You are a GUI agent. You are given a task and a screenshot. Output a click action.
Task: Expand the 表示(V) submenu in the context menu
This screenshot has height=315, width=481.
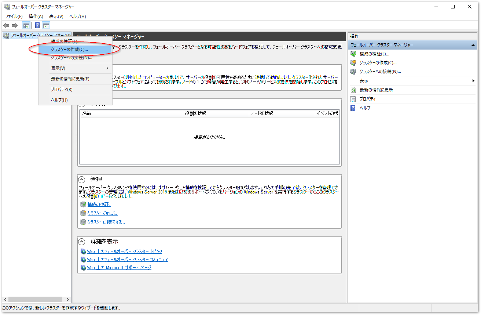[75, 68]
